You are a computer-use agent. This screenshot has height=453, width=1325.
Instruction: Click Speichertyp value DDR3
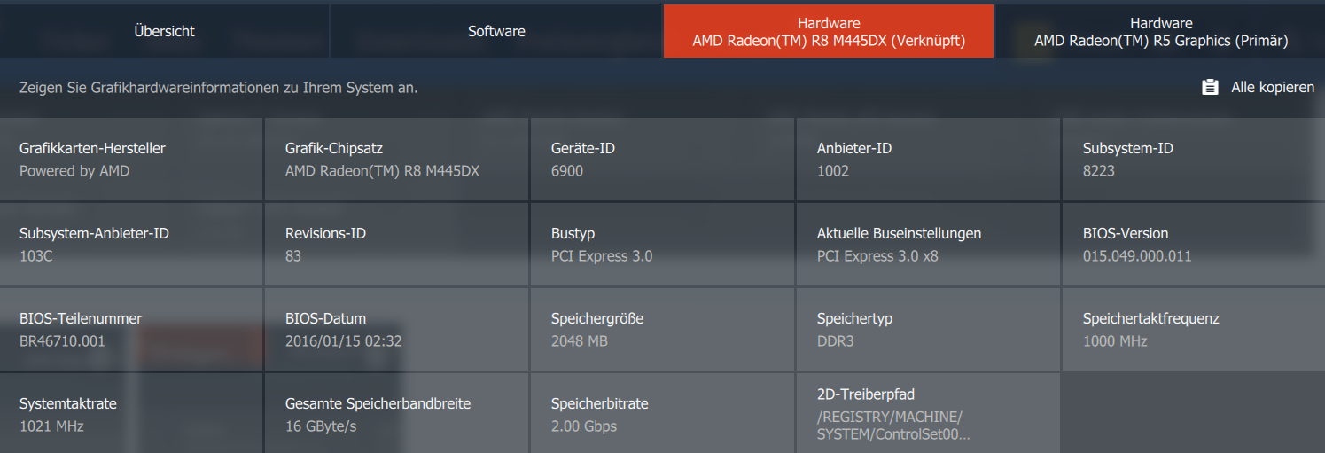(x=836, y=341)
